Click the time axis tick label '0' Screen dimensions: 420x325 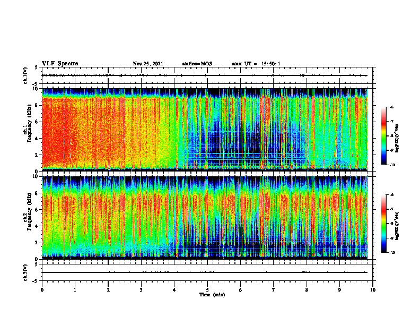(x=42, y=290)
